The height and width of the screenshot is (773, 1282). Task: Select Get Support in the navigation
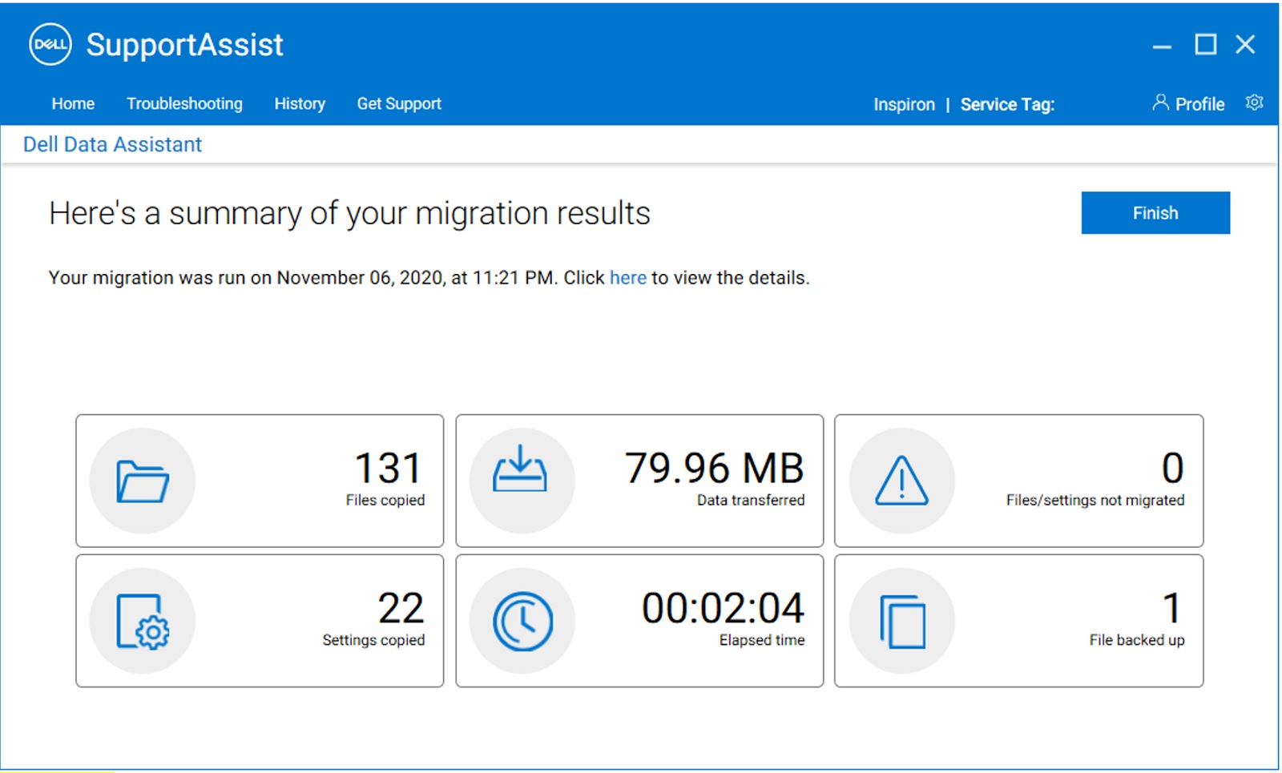point(399,103)
